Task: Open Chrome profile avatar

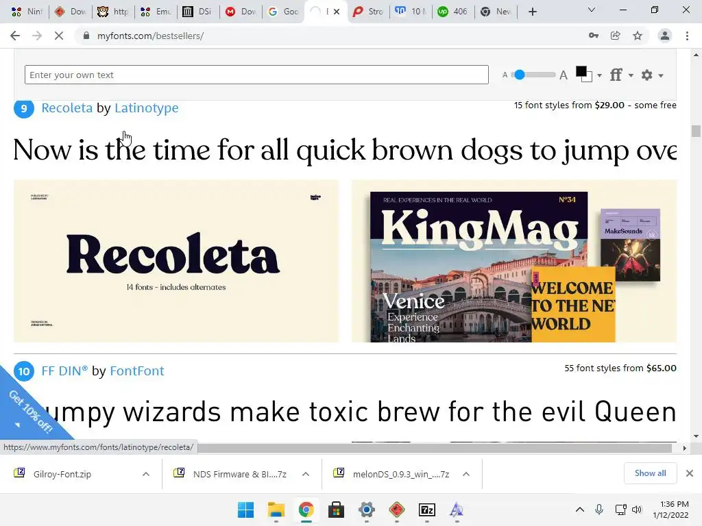Action: click(665, 36)
